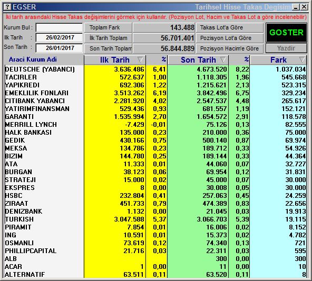Select the MERRILL LYNCH row

pyautogui.click(x=155, y=124)
